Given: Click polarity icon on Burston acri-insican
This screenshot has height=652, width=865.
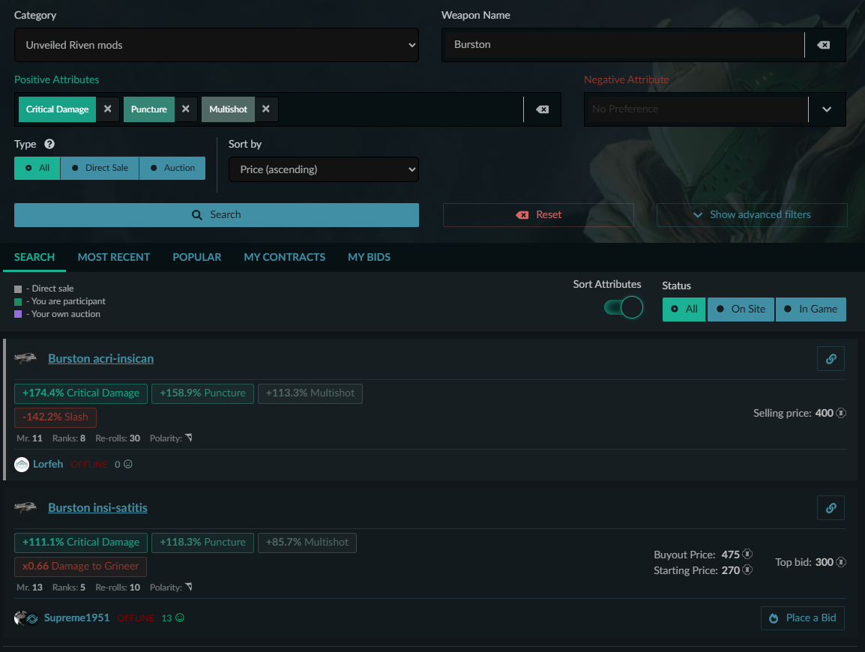Looking at the screenshot, I should 189,438.
